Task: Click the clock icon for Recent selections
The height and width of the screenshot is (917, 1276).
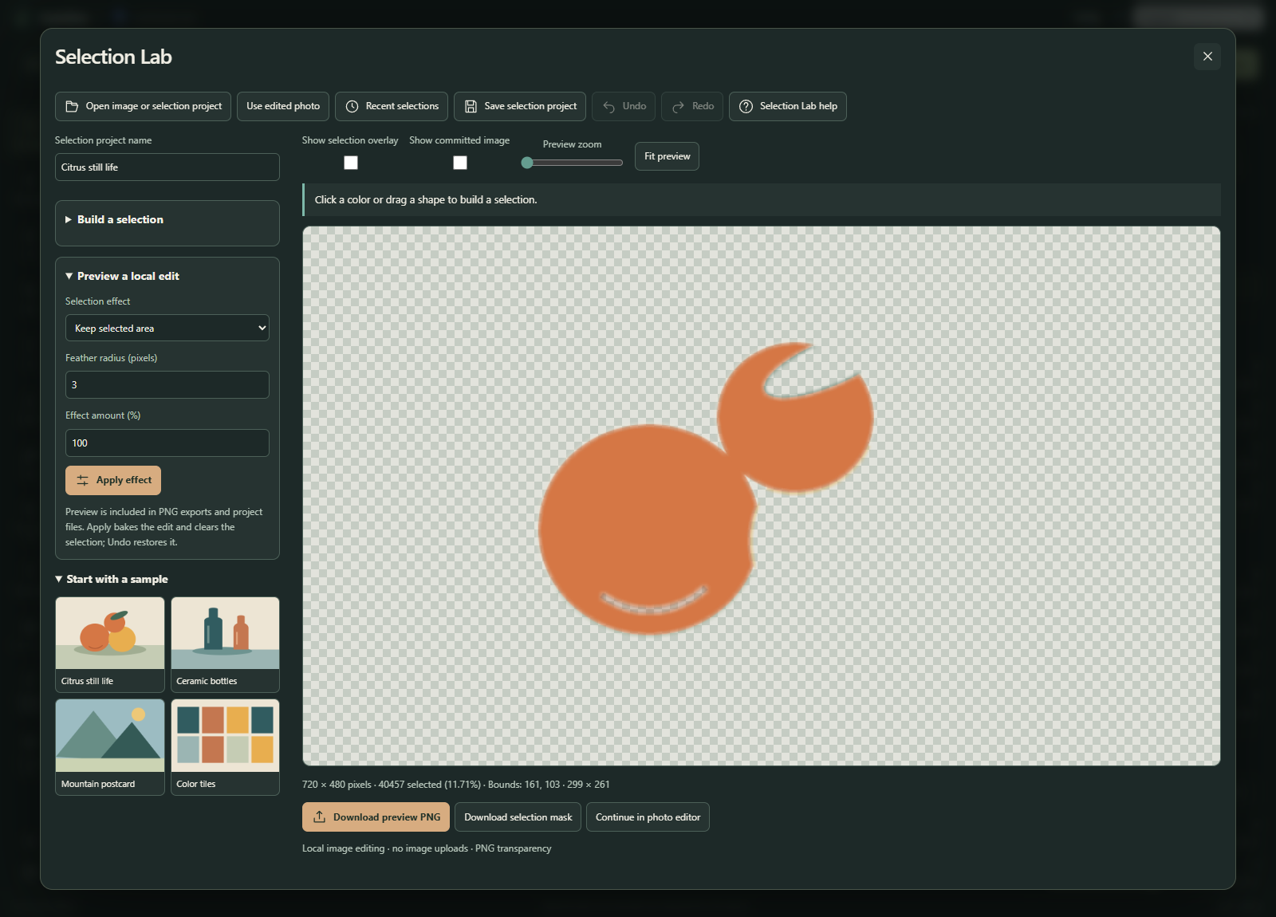Action: pyautogui.click(x=352, y=106)
